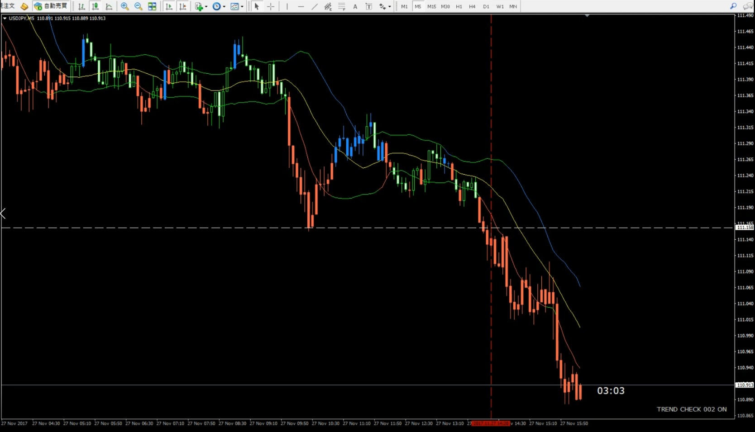The height and width of the screenshot is (432, 755).
Task: Click the 111.040 price scale label
Action: (745, 304)
